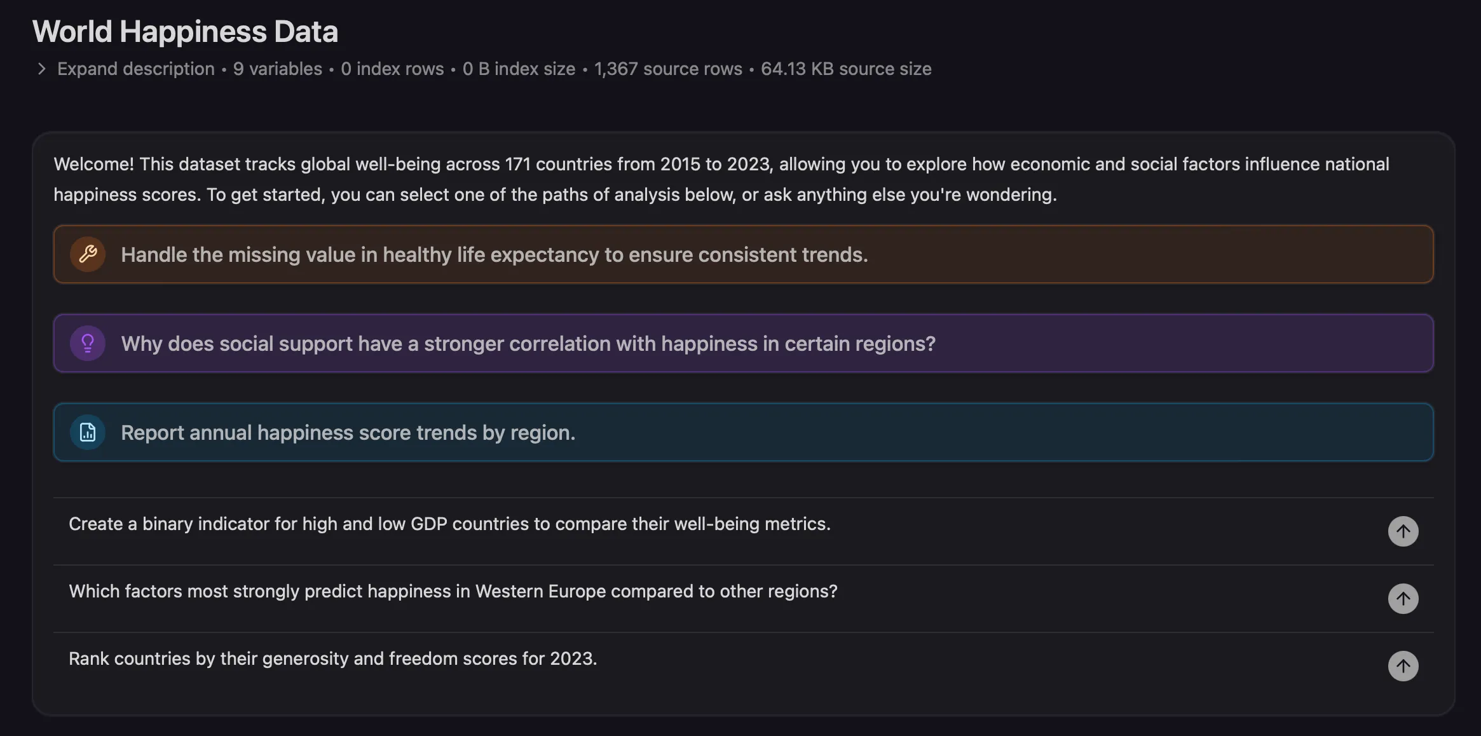Select 'Report annual happiness score trends by region'
The height and width of the screenshot is (736, 1481).
click(x=743, y=432)
